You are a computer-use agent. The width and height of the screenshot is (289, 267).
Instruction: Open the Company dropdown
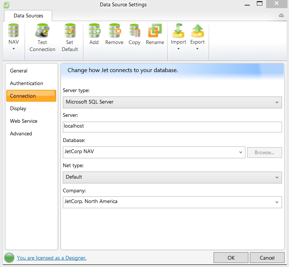point(172,202)
